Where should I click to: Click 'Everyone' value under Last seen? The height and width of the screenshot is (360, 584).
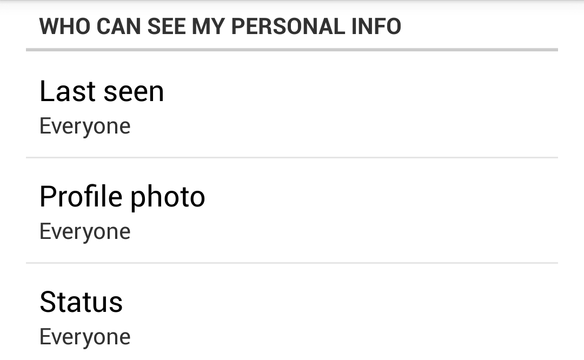pyautogui.click(x=85, y=126)
